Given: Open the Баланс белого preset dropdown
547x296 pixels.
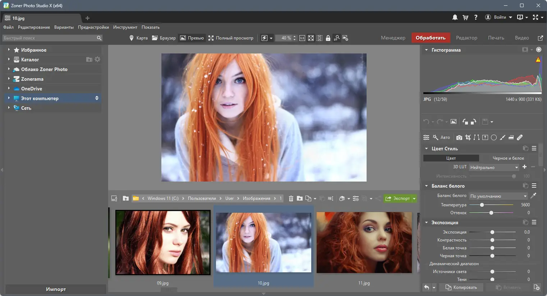Looking at the screenshot, I should [498, 196].
